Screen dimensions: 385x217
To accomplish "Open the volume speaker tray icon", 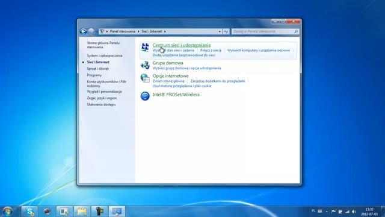I will [x=354, y=212].
